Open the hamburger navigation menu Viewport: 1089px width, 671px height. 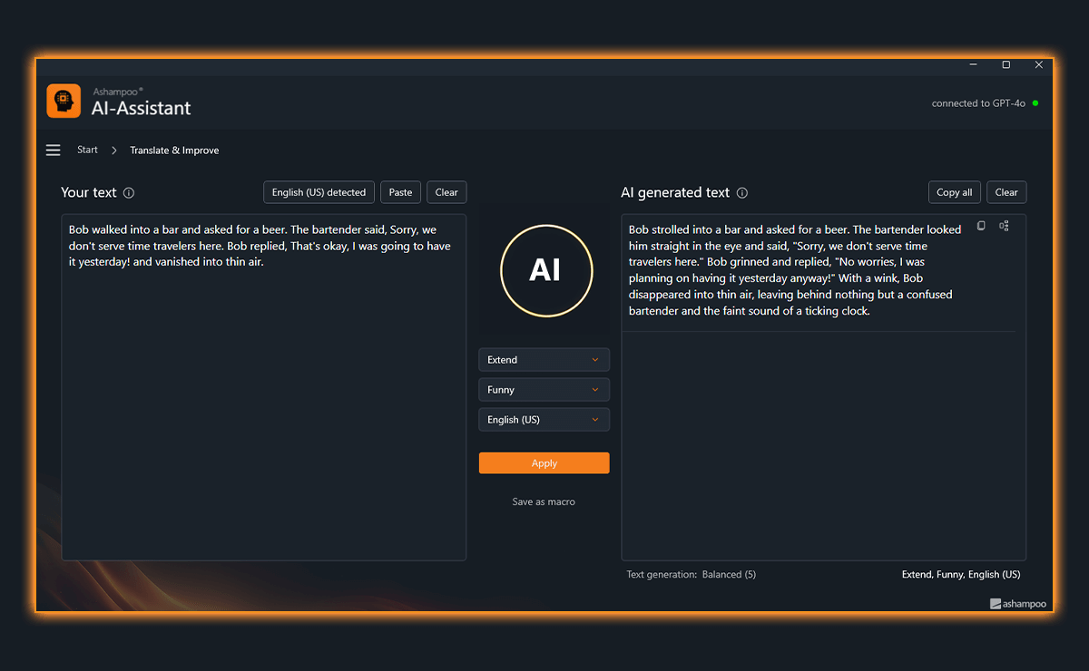(x=54, y=151)
